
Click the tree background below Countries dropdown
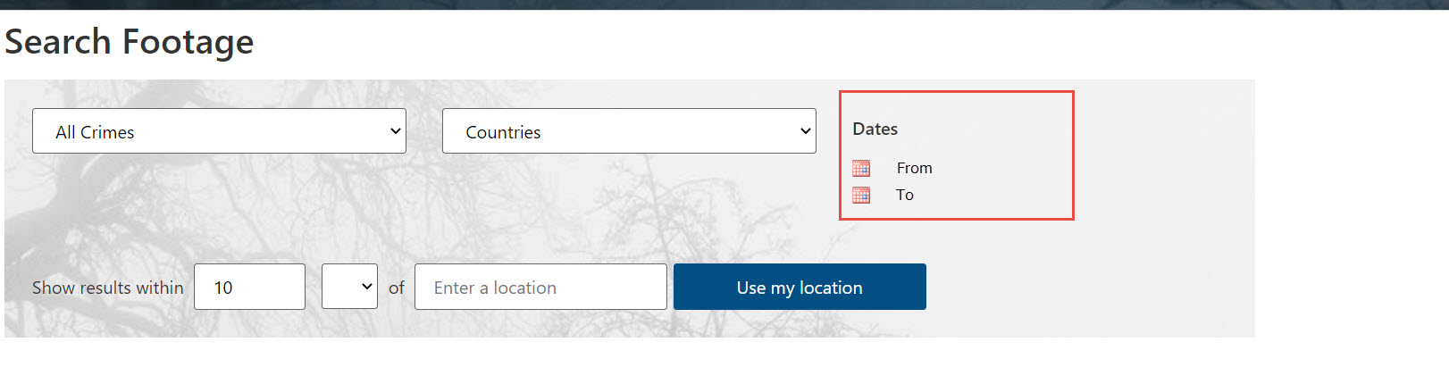pos(629,205)
